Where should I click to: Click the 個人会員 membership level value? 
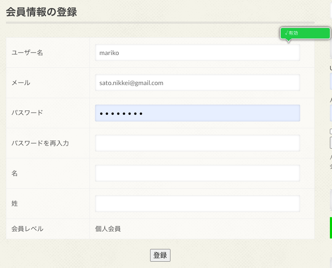pos(108,229)
